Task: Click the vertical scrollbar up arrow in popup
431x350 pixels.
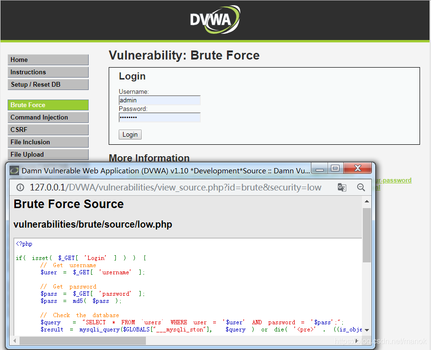Action: [367, 201]
